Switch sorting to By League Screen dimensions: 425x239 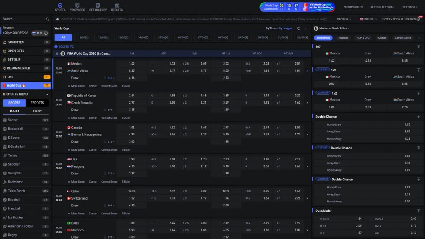[x=285, y=28]
